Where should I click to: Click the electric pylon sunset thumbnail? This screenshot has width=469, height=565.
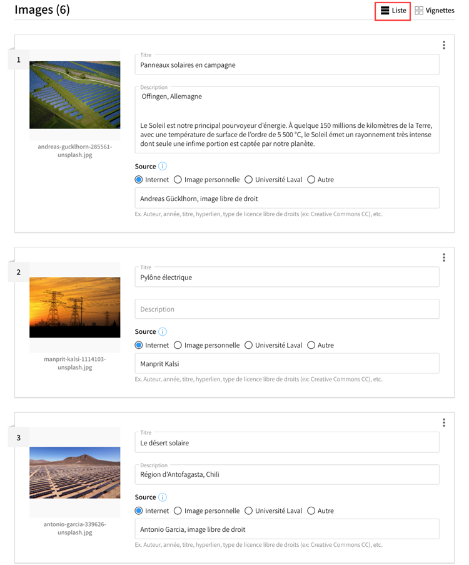point(75,308)
